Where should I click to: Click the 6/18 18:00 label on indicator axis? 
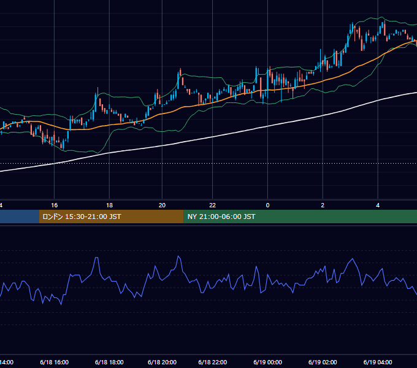click(x=109, y=362)
